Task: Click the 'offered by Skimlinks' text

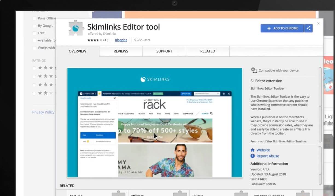Action: coord(102,34)
